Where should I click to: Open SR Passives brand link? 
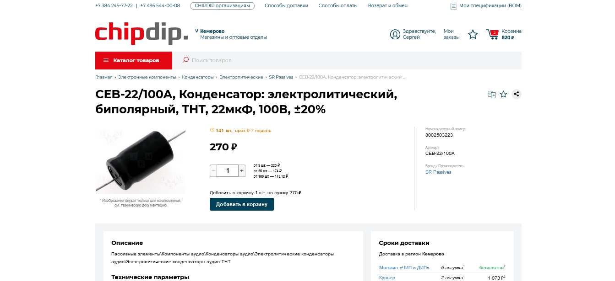438,172
